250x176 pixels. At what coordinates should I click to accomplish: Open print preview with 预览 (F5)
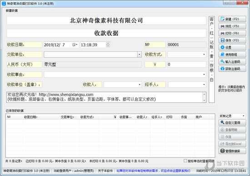pyautogui.click(x=232, y=26)
